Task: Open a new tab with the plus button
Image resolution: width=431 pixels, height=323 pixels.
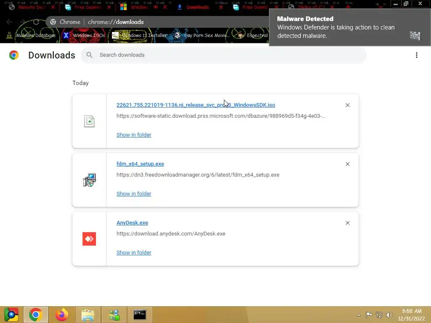Action: (348, 7)
